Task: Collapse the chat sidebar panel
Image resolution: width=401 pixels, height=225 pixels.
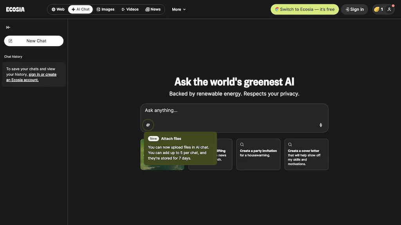Action: pyautogui.click(x=8, y=27)
